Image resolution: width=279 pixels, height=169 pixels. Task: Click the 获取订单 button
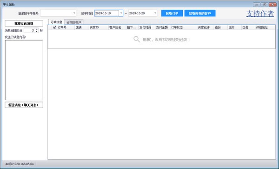[x=172, y=14]
